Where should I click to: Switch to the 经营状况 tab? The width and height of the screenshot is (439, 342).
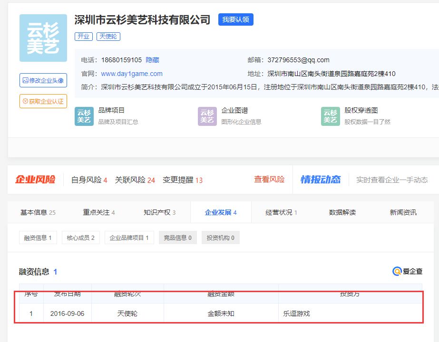click(x=281, y=212)
